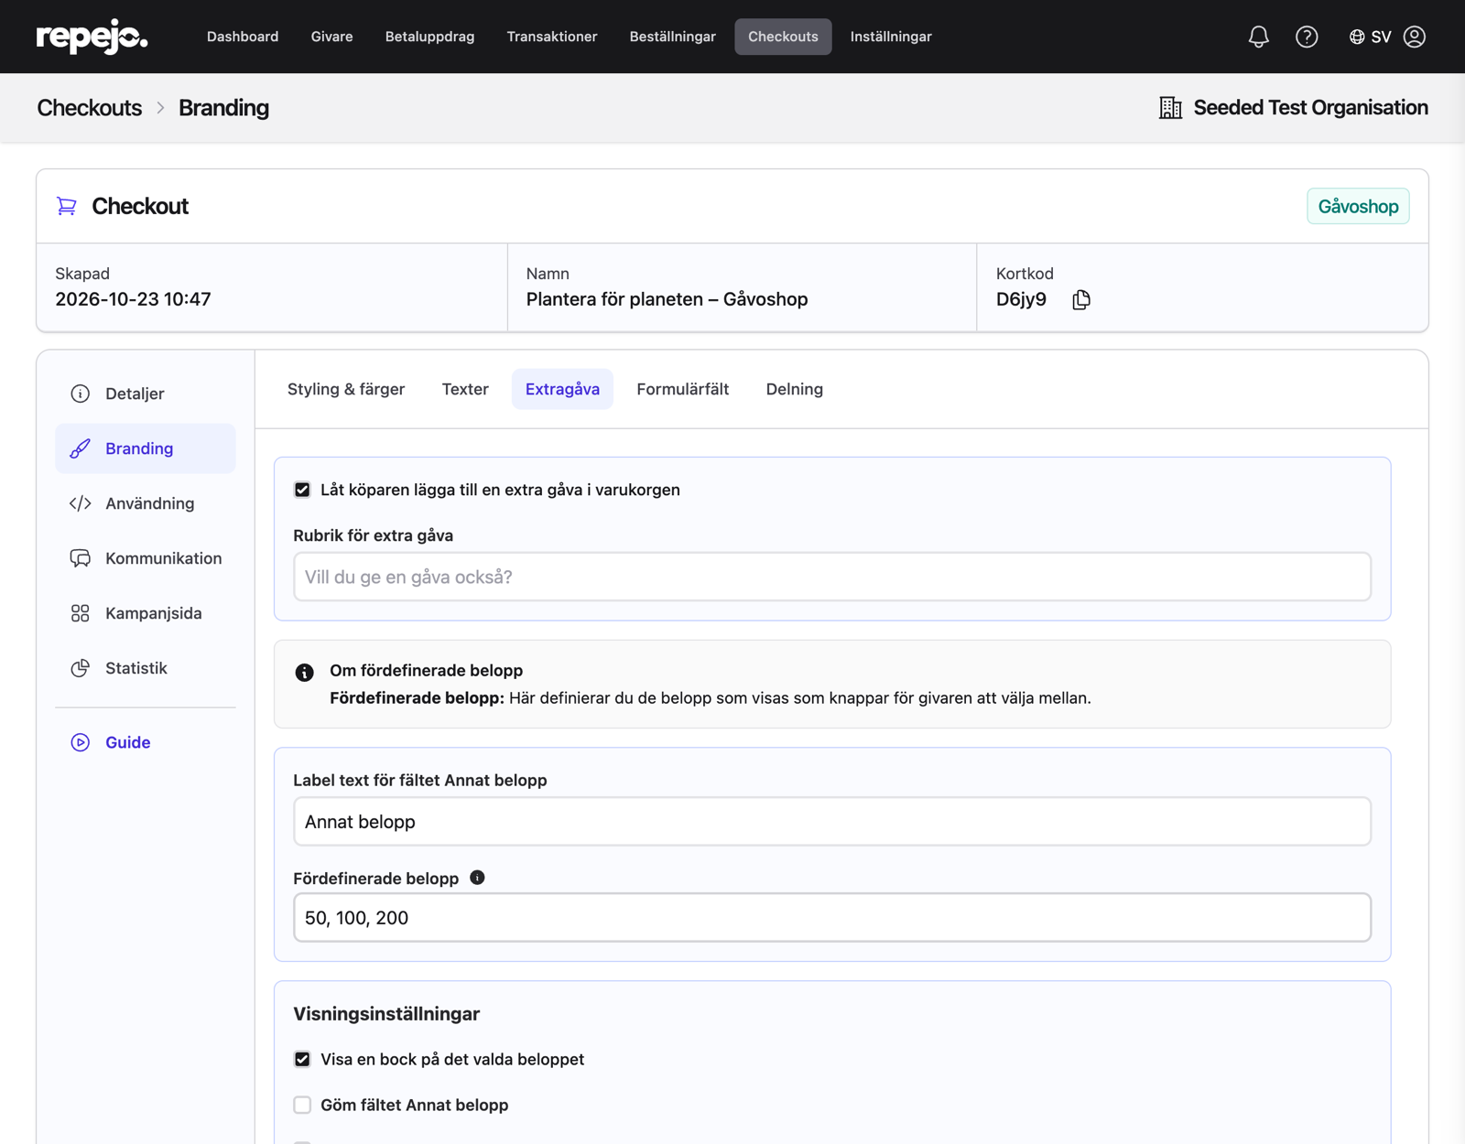1465x1144 pixels.
Task: Uncheck the extra gift in cart checkbox
Action: (302, 490)
